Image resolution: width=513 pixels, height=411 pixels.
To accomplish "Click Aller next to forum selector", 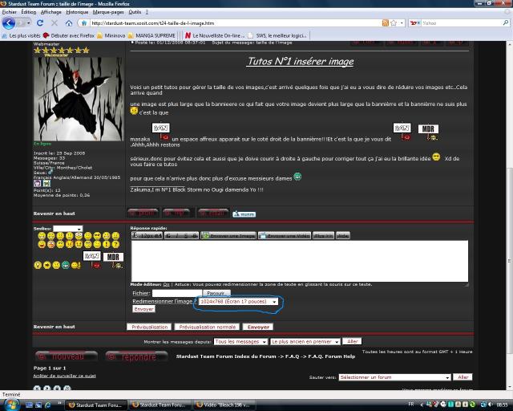I will coord(463,377).
